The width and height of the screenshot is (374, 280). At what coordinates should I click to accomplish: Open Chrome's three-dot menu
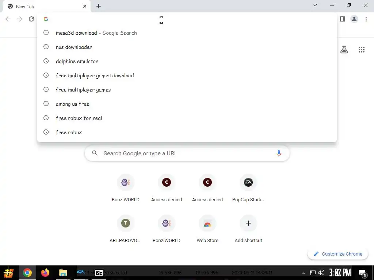click(x=366, y=19)
